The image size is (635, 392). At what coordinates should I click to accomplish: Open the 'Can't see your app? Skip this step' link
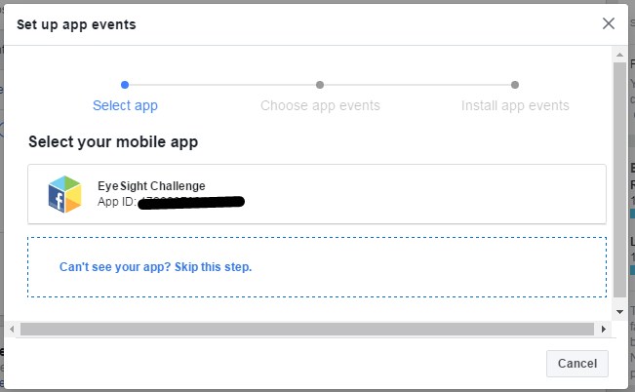coord(155,267)
